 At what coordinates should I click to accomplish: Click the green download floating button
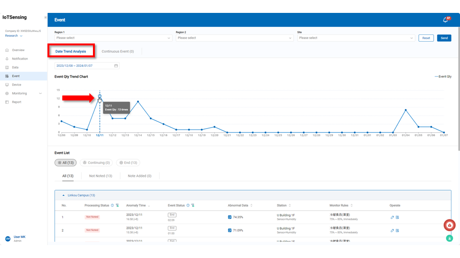pyautogui.click(x=449, y=238)
